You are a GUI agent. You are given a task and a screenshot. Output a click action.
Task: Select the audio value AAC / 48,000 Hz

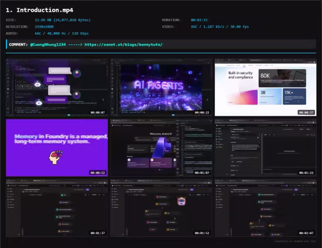pos(61,33)
